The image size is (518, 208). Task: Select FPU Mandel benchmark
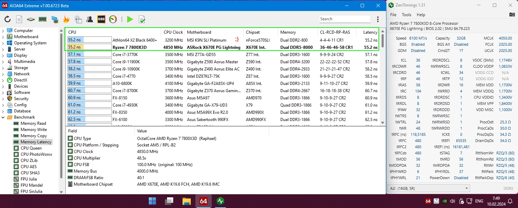[31, 185]
